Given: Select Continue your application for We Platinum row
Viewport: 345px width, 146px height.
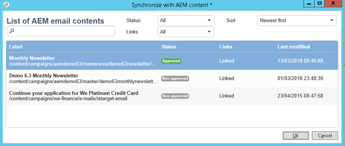Looking at the screenshot, I should click(83, 96).
